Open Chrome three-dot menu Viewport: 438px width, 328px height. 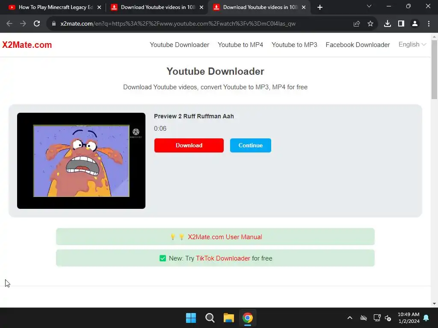(x=429, y=24)
